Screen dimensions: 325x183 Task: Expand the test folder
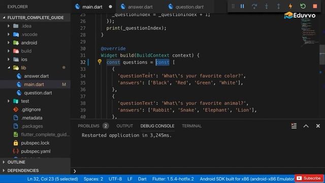[9, 101]
